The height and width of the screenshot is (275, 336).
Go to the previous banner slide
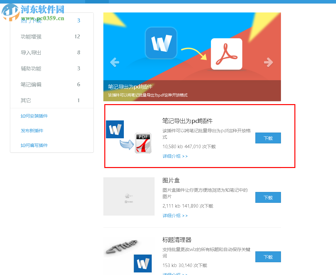click(x=115, y=63)
